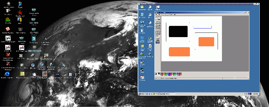269x107 pixels.
Task: Choose the Rounded Rectangle tool in Paint
Action: 159,35
